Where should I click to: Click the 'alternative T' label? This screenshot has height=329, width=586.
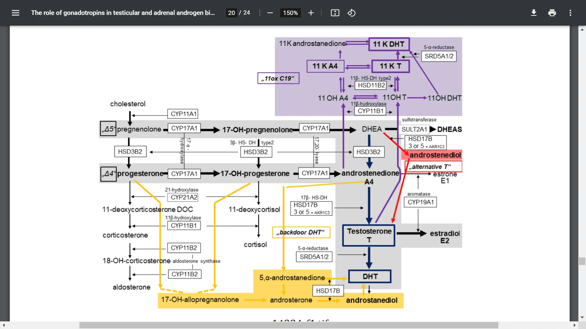coord(433,167)
